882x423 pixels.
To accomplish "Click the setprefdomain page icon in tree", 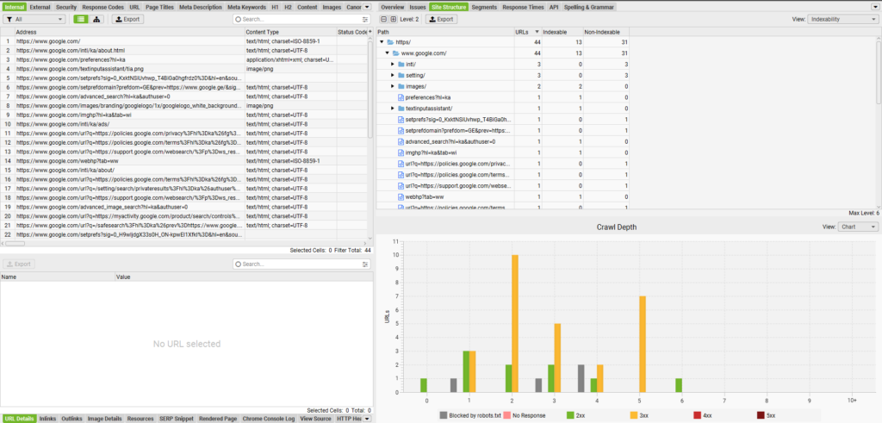I will coord(401,130).
